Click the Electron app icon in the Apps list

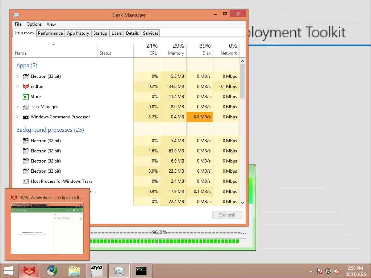[26, 76]
